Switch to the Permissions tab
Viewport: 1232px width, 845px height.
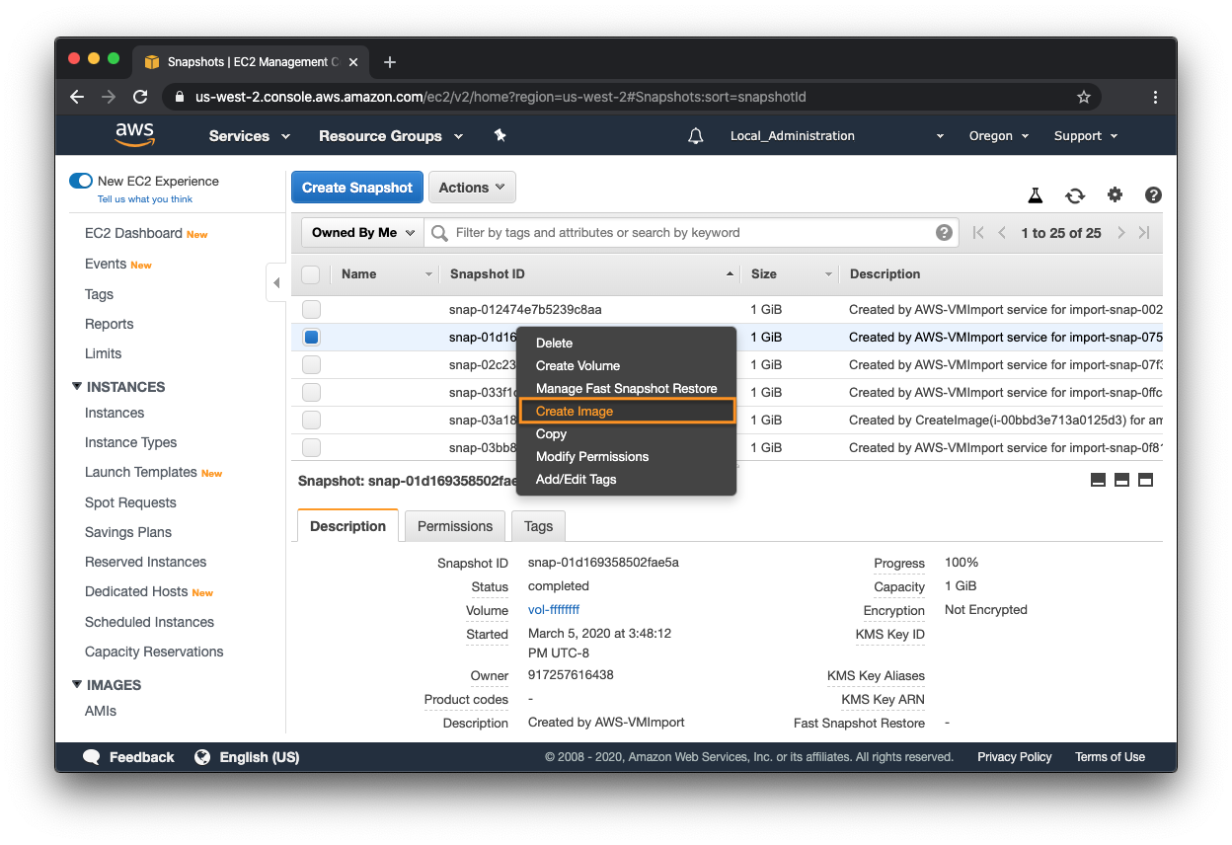(455, 526)
